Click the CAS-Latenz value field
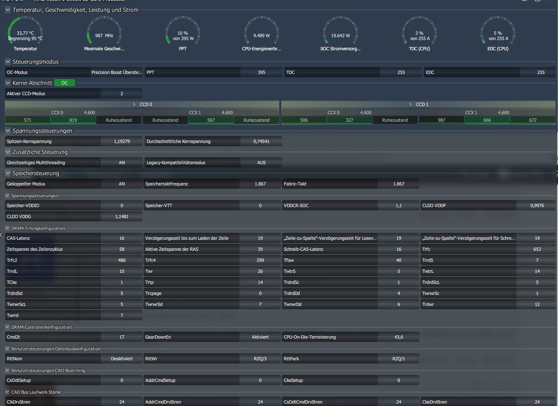Viewport: 558px width, 406px height. click(x=122, y=238)
